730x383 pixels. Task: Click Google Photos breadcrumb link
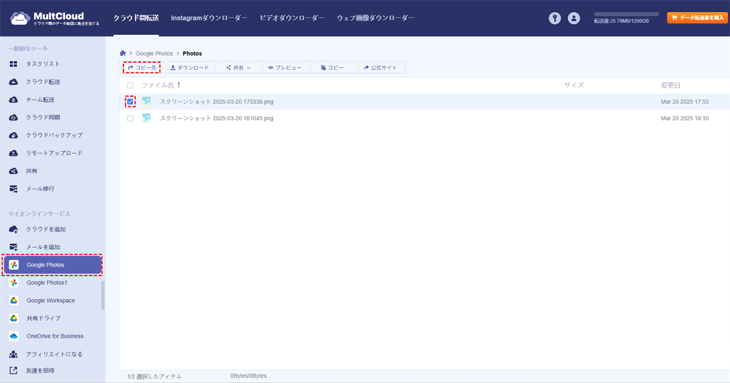(x=154, y=53)
